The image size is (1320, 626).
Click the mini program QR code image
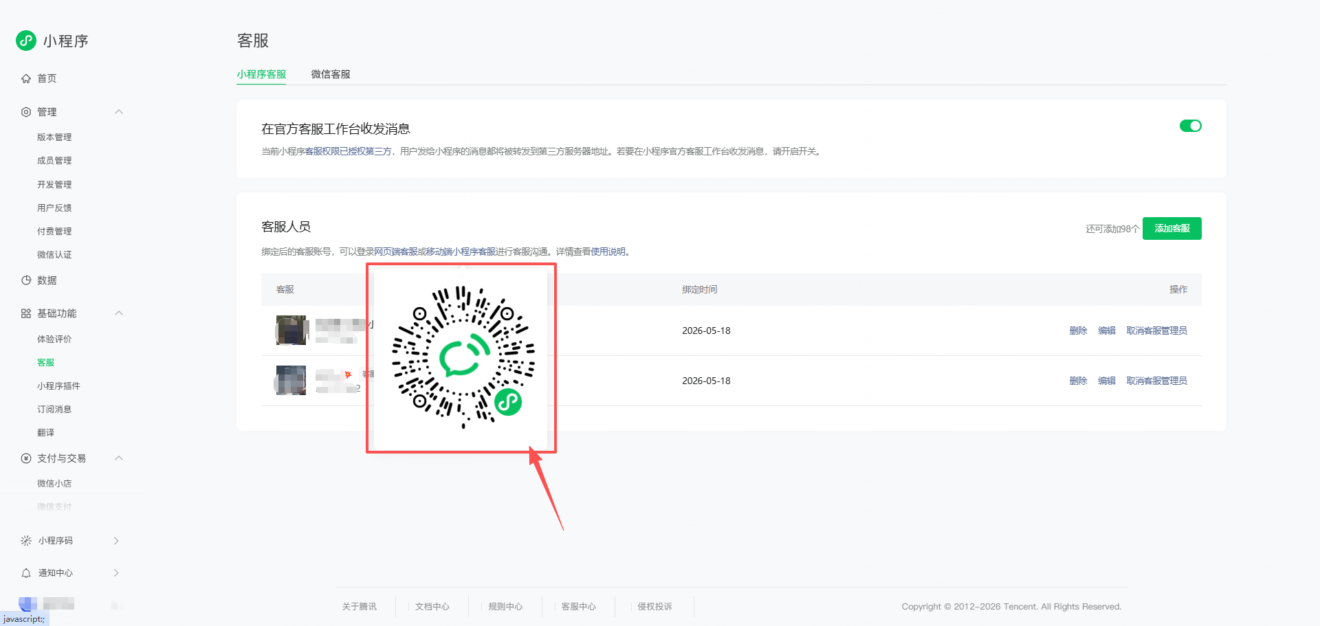[x=463, y=357]
